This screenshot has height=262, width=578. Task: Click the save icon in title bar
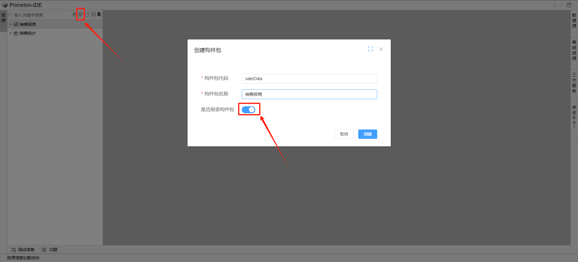point(569,5)
